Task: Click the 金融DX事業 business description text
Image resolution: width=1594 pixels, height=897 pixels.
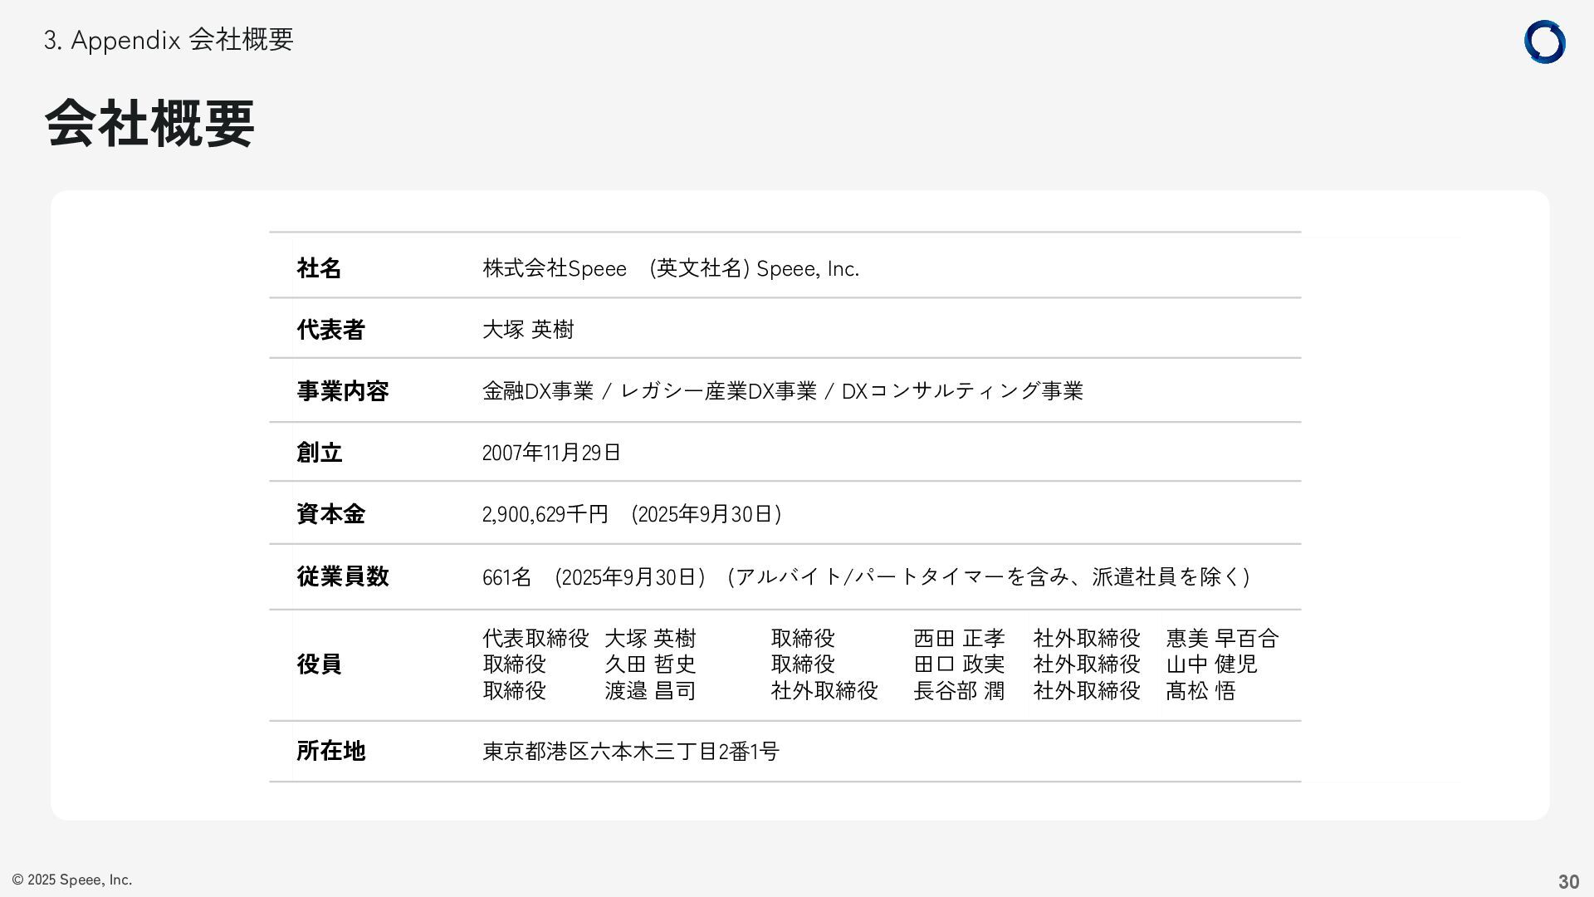Action: pos(538,391)
